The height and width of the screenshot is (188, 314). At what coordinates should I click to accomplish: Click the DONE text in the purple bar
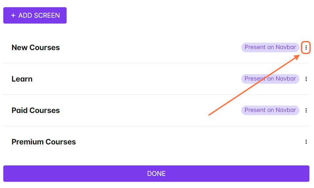click(x=156, y=174)
